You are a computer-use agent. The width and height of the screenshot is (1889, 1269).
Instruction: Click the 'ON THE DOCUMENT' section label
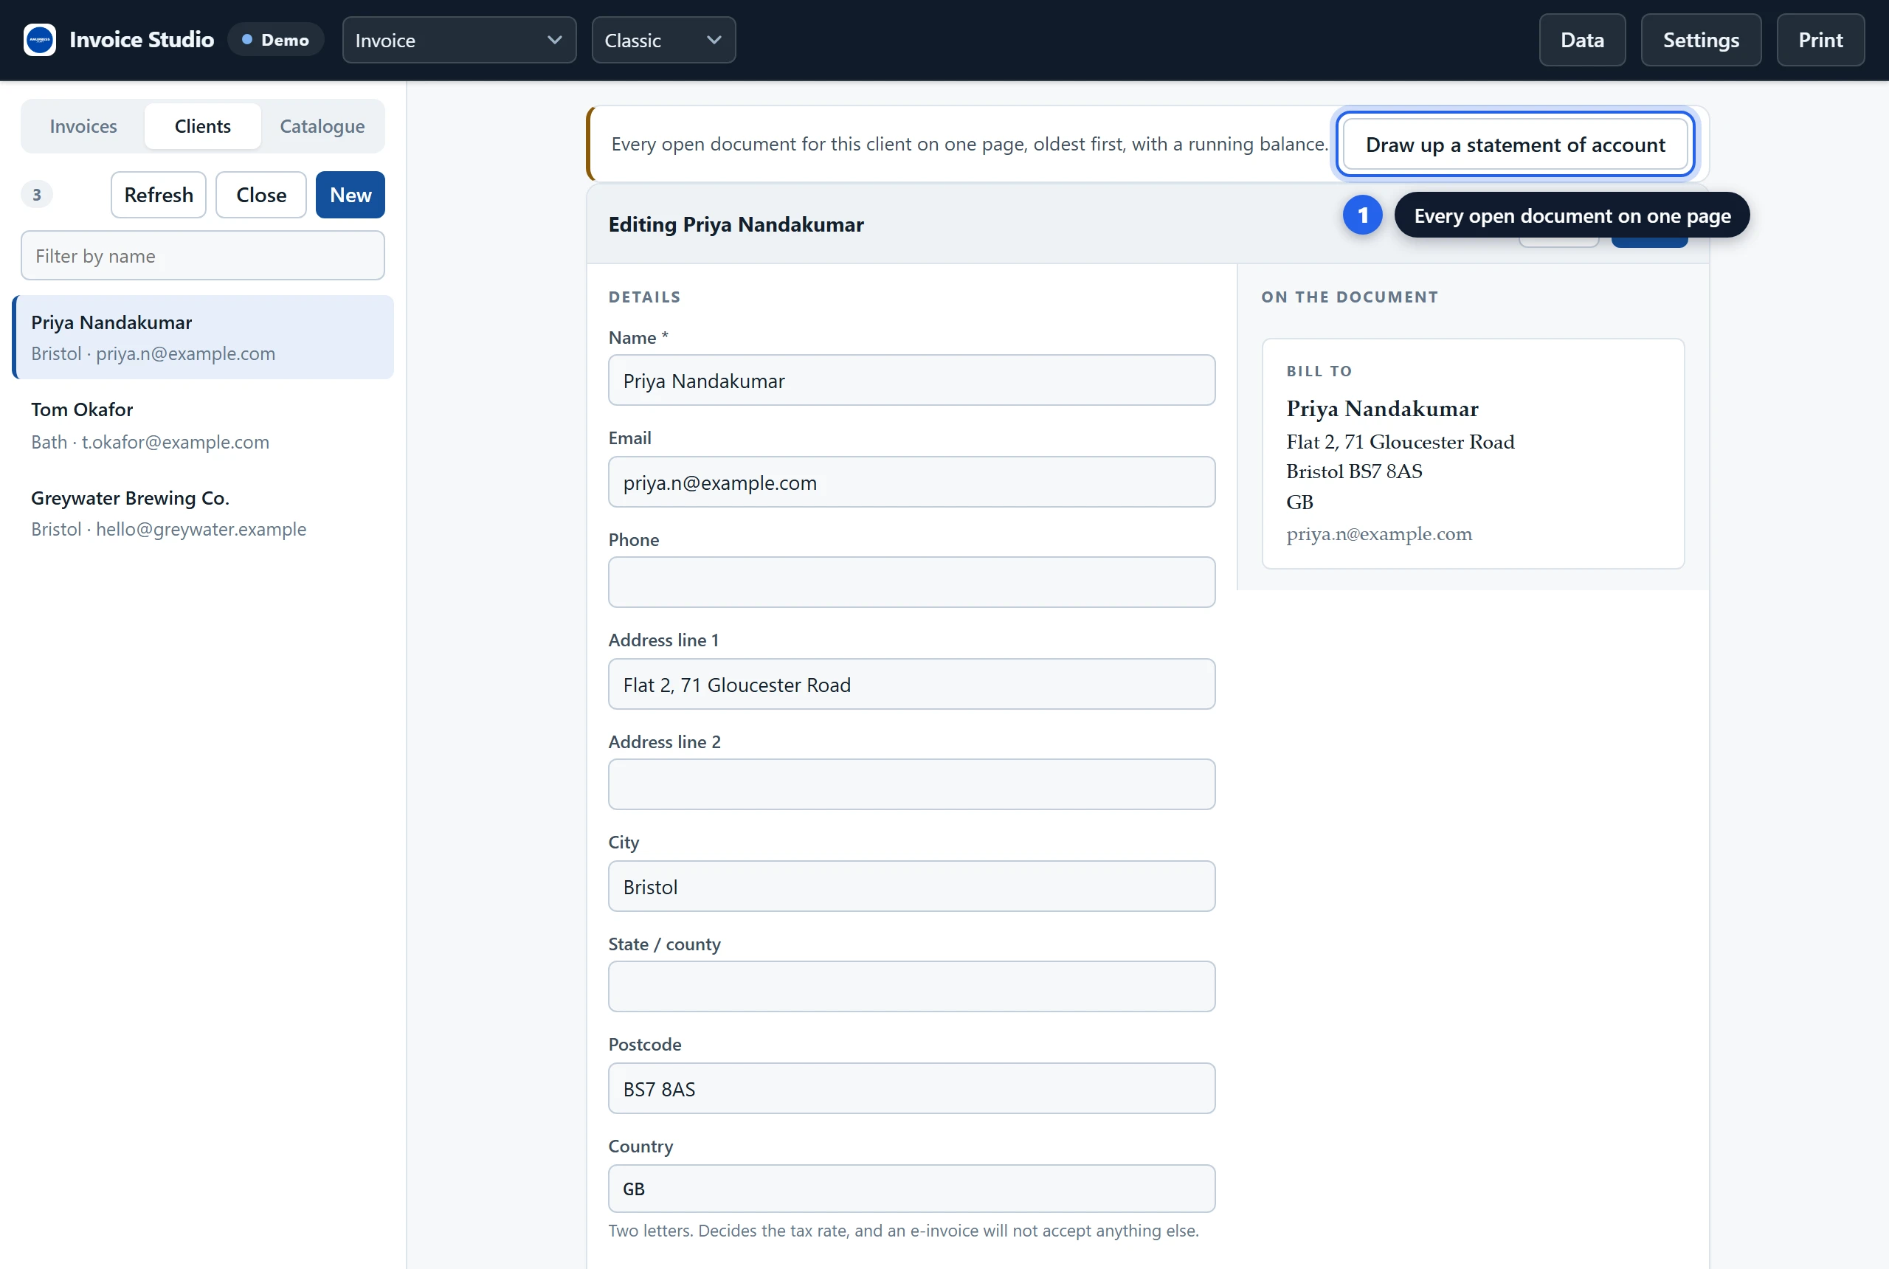point(1349,297)
